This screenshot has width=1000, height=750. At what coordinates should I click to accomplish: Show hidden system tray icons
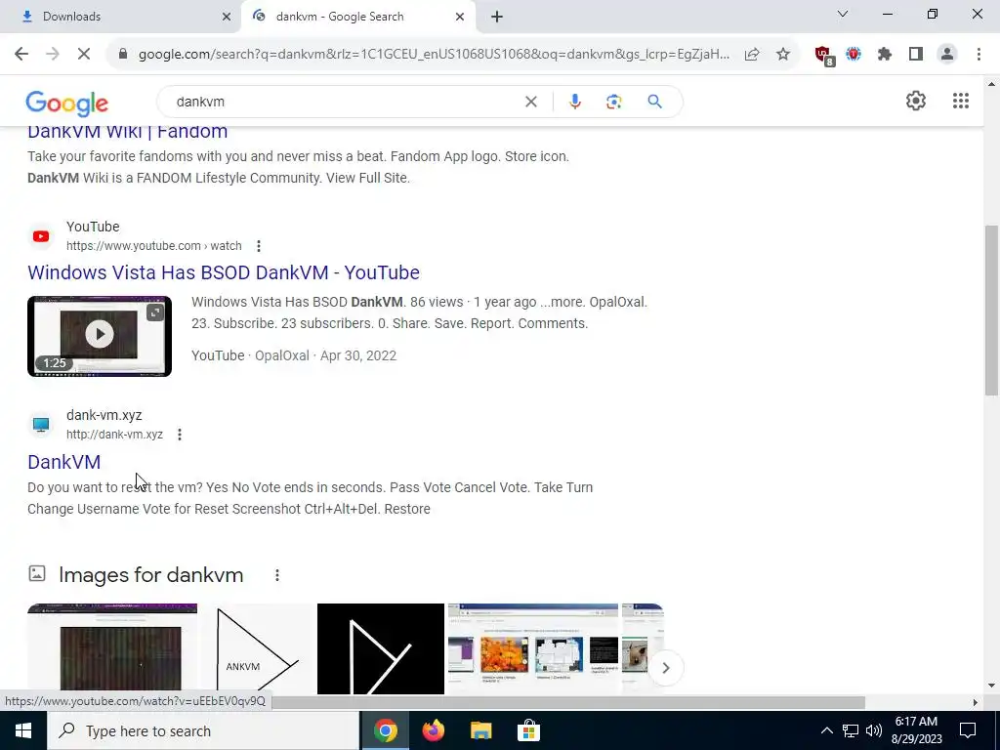pos(826,730)
